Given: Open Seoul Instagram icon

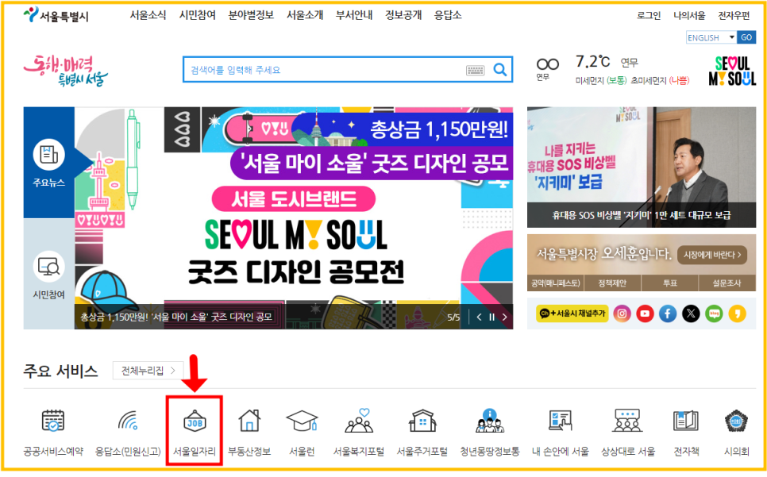Looking at the screenshot, I should [622, 314].
